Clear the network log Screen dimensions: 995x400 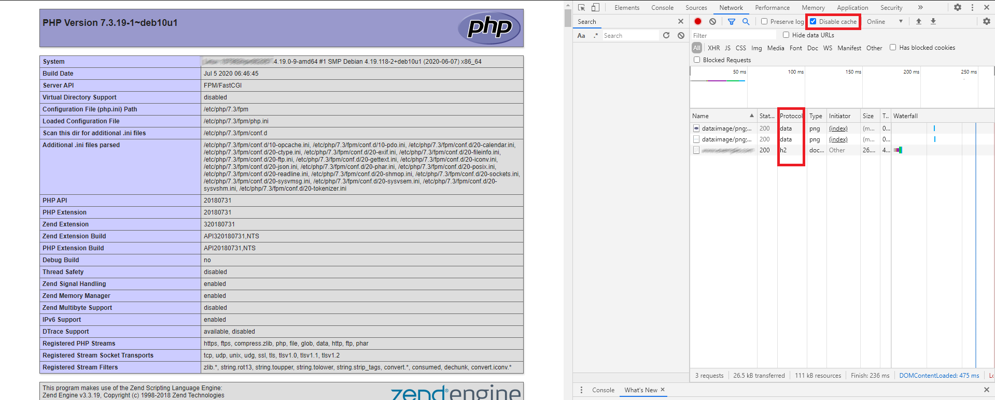click(x=712, y=21)
